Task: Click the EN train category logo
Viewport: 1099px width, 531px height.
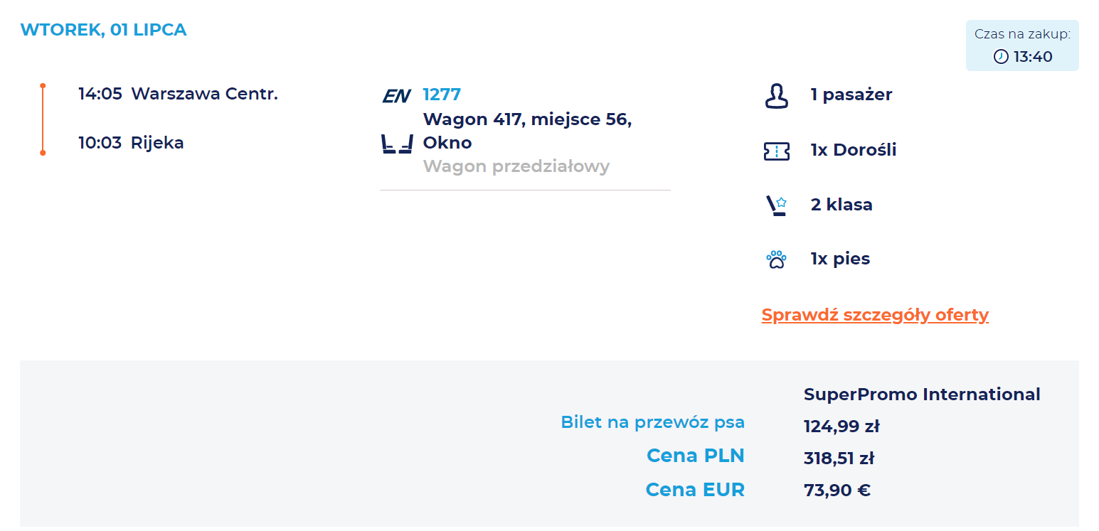Action: click(x=396, y=96)
